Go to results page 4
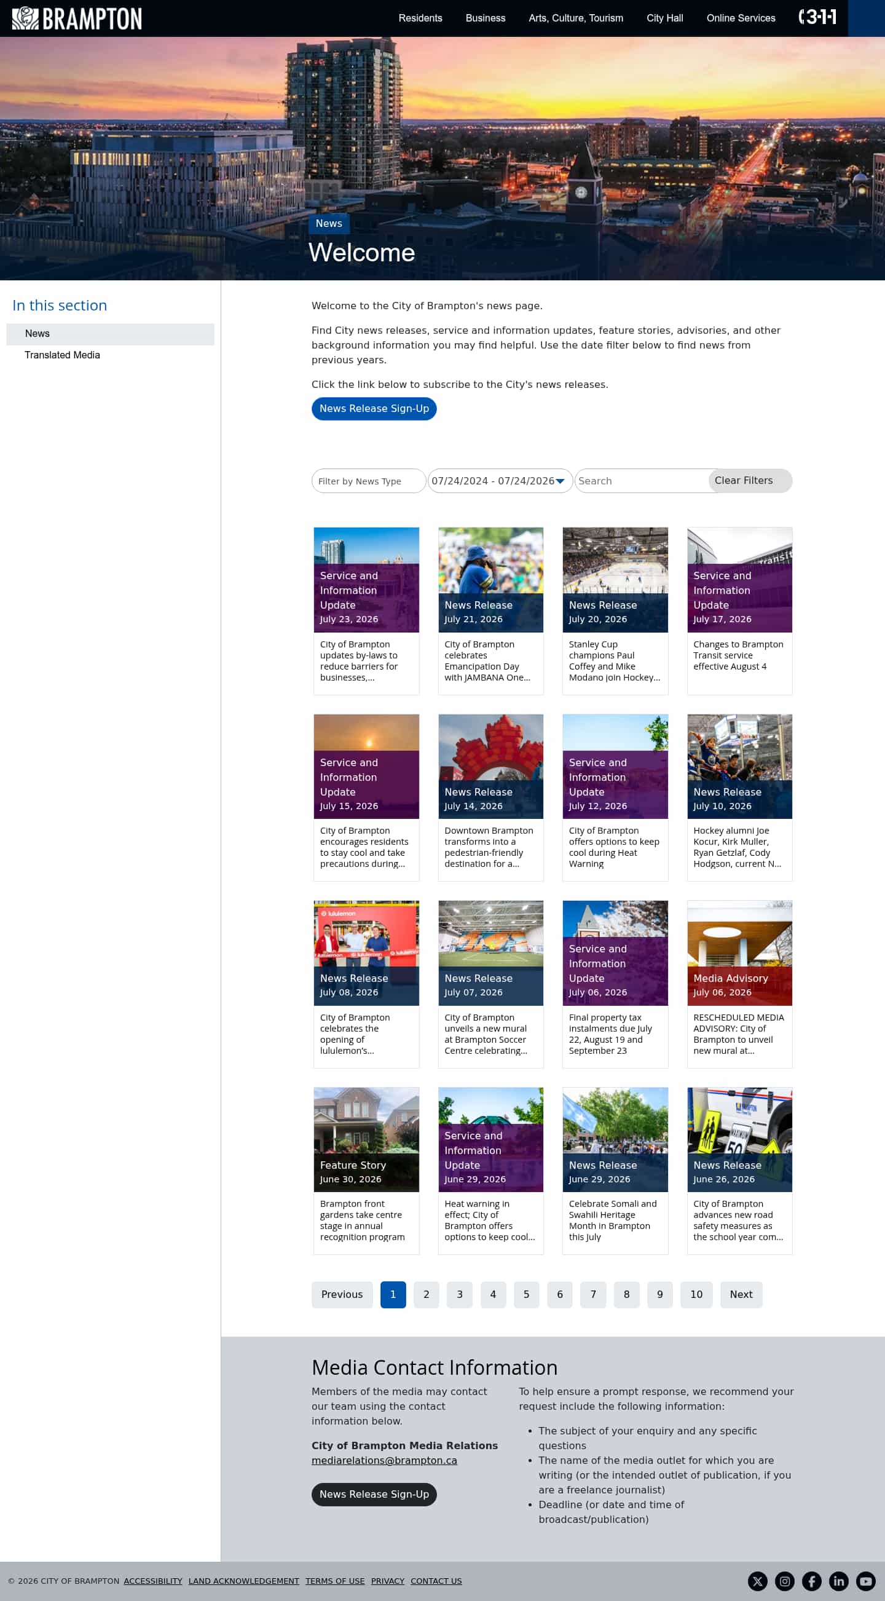The height and width of the screenshot is (1601, 885). (x=493, y=1294)
